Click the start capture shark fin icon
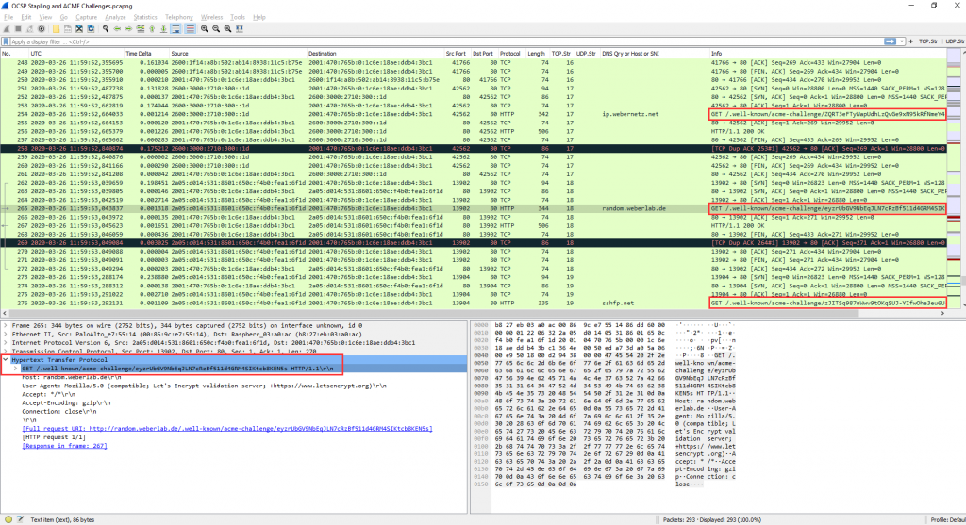966x525 pixels. pyautogui.click(x=8, y=29)
